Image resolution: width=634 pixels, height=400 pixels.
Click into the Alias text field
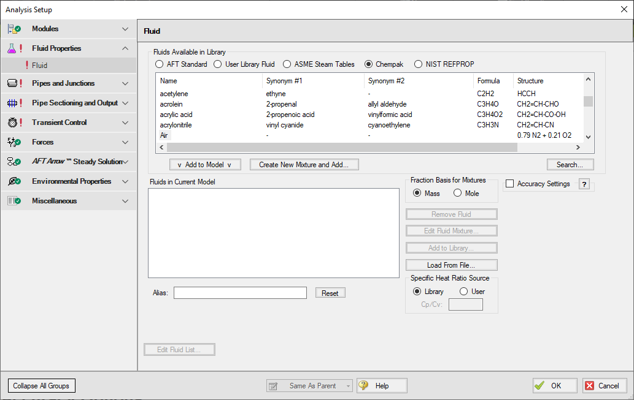point(240,293)
